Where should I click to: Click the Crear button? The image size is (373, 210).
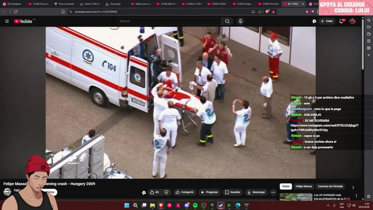326,21
